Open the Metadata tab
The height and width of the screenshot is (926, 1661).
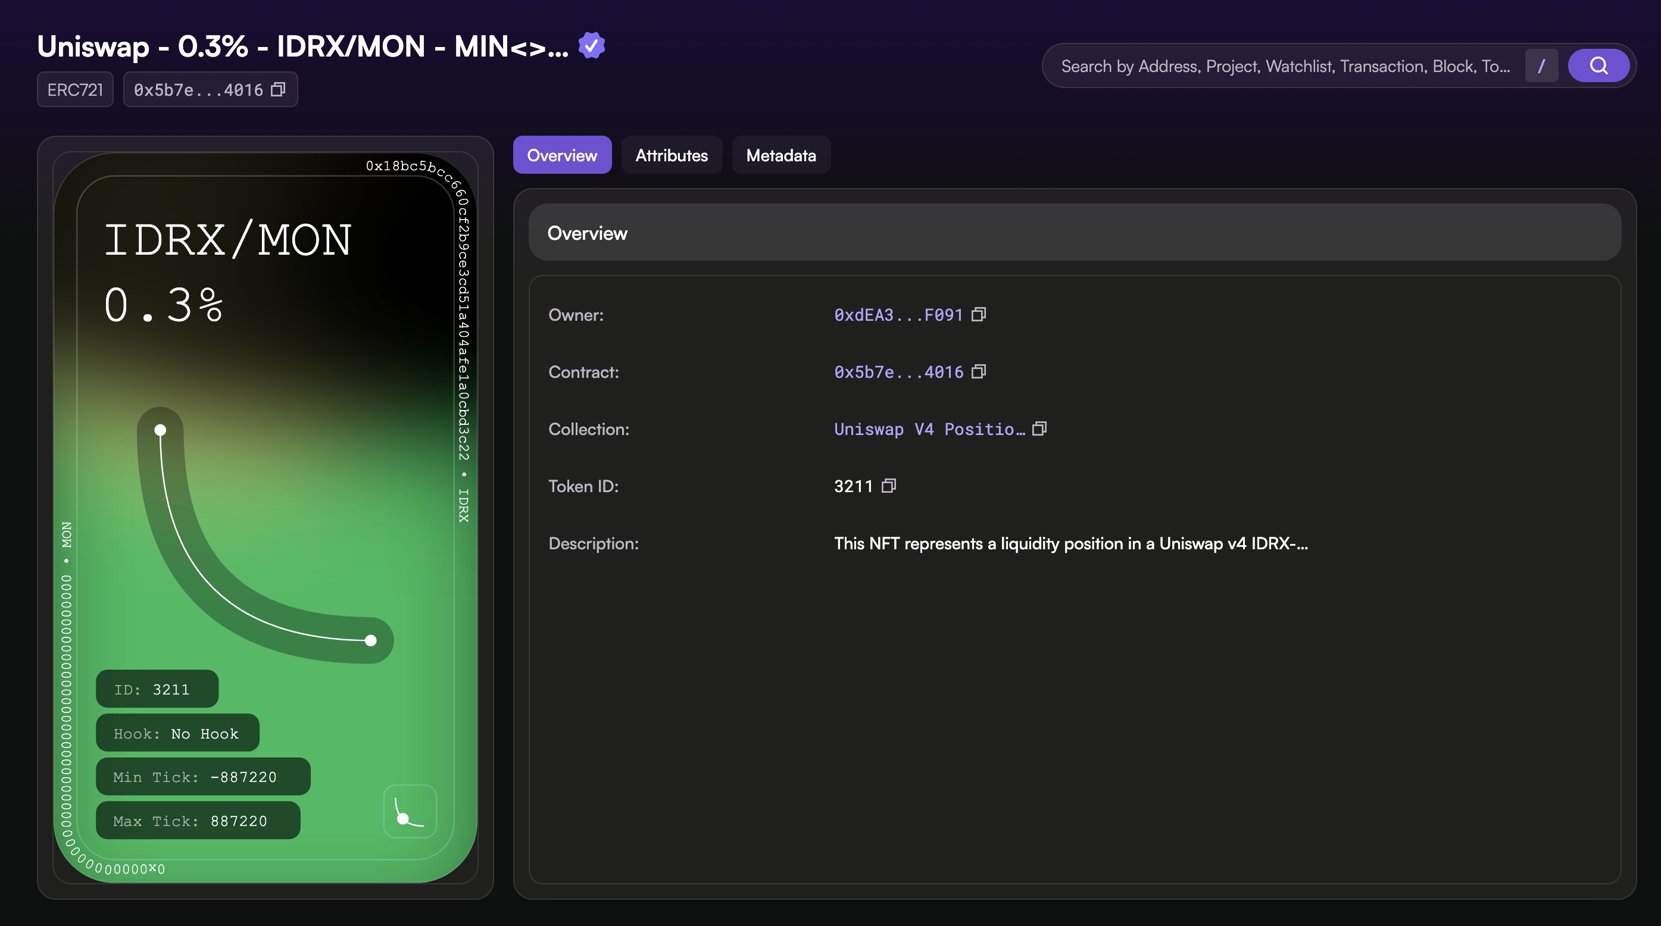click(x=780, y=155)
